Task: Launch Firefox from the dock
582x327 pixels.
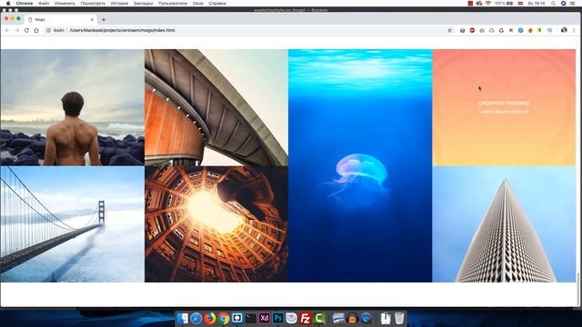Action: (210, 318)
